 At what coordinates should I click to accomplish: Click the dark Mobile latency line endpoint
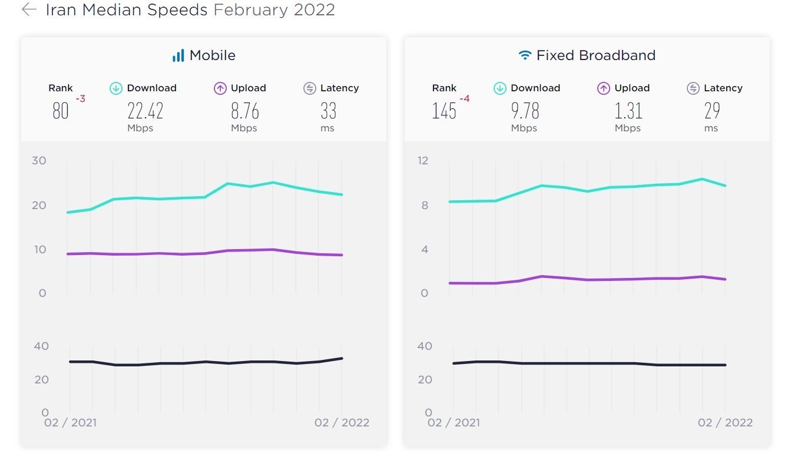pos(342,358)
